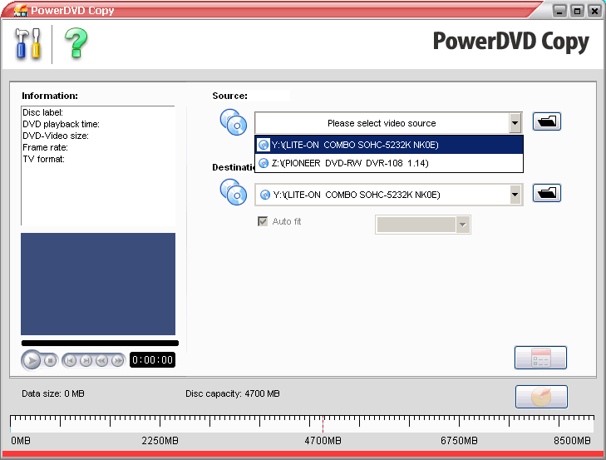Open the dropdown next to Auto fit
Image resolution: width=606 pixels, height=460 pixels.
(463, 225)
